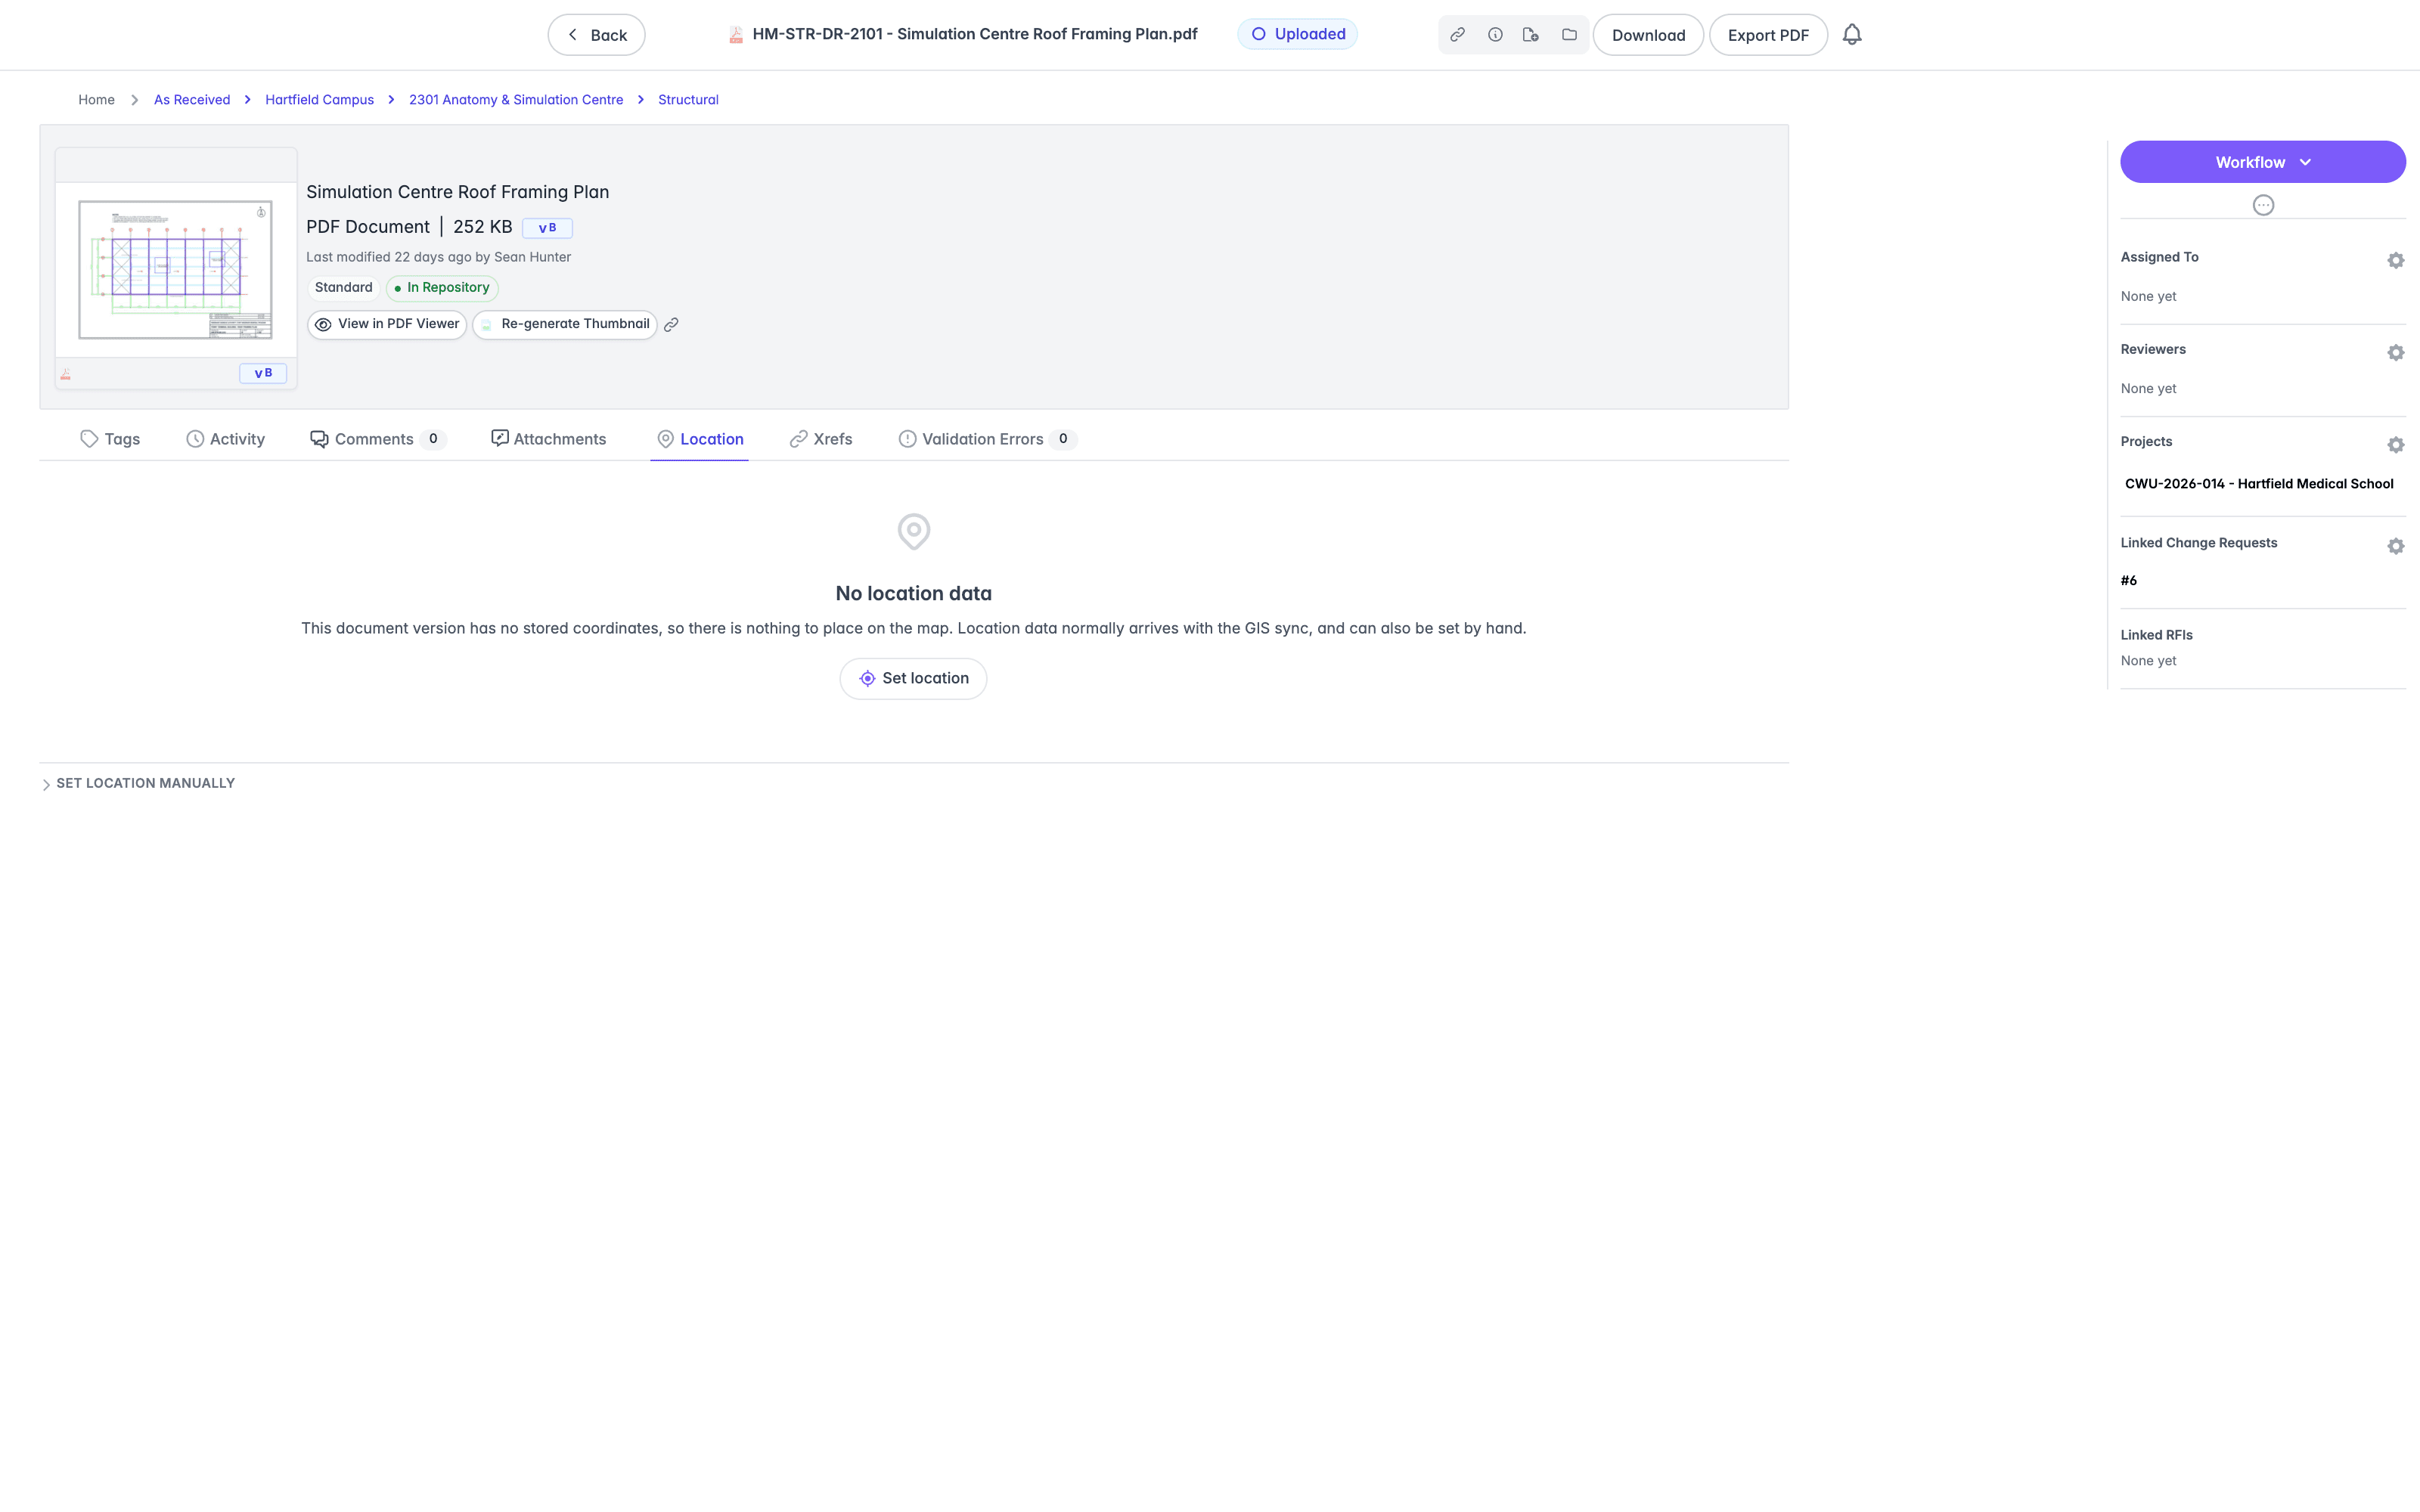Click the Last modified 22 days ago text
This screenshot has width=2420, height=1512.
click(438, 257)
